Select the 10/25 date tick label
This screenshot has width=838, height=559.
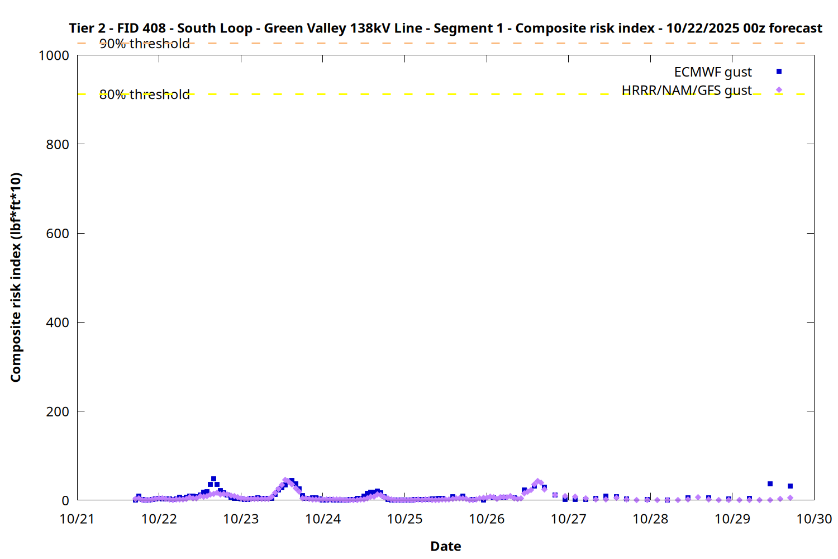[404, 519]
